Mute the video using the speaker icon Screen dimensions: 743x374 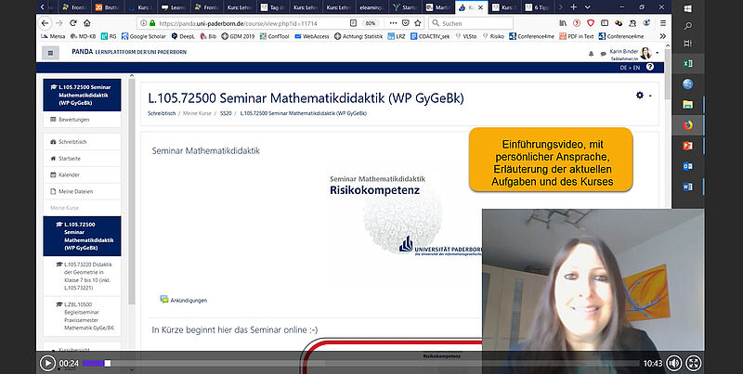click(674, 364)
